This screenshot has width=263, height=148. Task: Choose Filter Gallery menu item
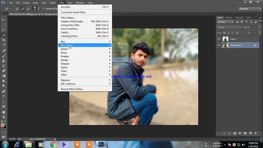[85, 18]
